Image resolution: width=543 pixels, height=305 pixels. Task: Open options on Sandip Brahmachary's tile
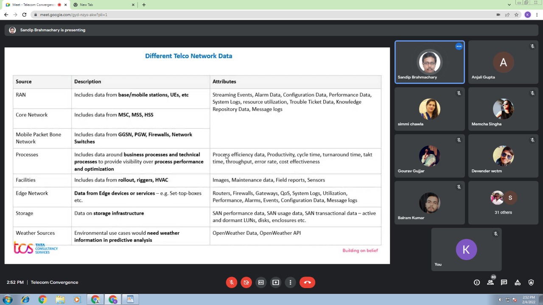459,47
